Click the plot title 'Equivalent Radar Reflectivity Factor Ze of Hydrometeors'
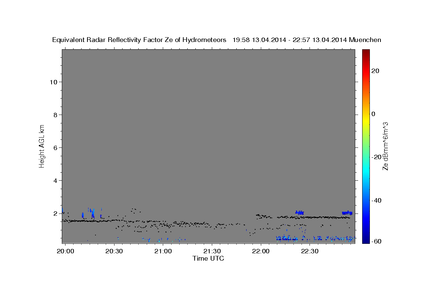 point(139,40)
